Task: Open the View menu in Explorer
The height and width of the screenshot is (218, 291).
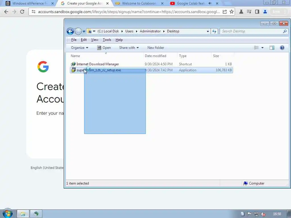Action: click(x=95, y=40)
